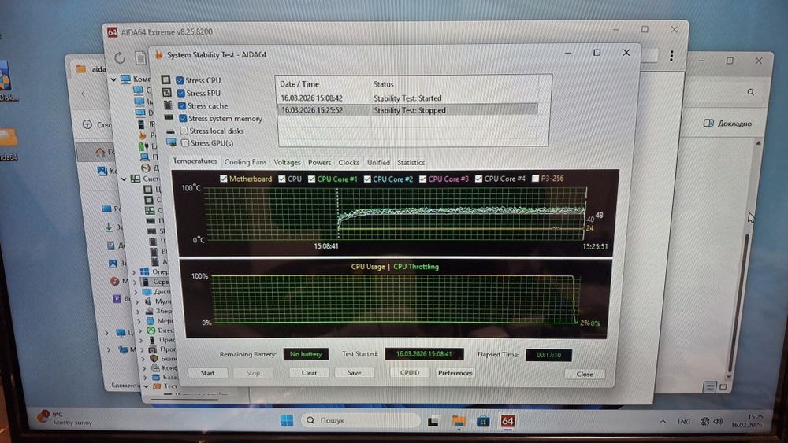Click the Test Started time field
Image resolution: width=788 pixels, height=443 pixels.
click(424, 354)
